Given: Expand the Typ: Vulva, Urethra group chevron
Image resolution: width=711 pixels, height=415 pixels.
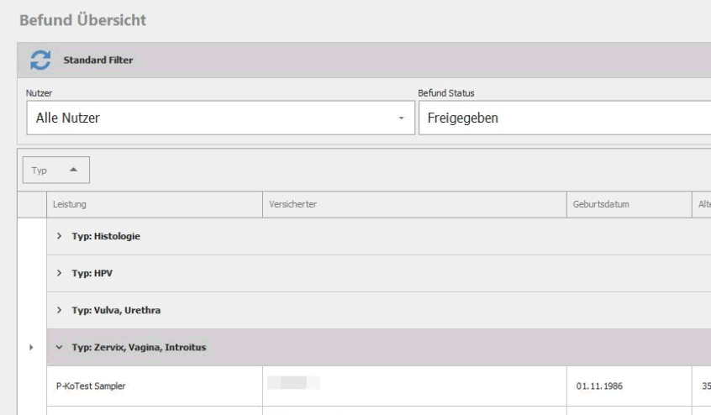Looking at the screenshot, I should 60,311.
